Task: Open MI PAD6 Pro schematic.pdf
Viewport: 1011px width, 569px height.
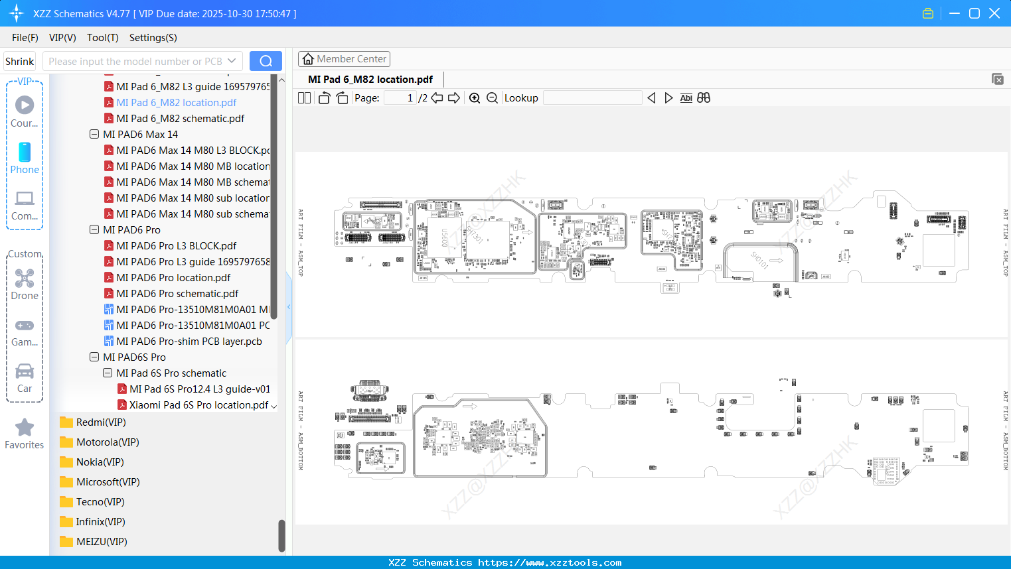Action: point(177,294)
